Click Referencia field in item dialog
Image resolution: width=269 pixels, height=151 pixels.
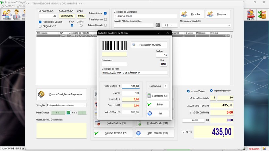[x=114, y=64]
